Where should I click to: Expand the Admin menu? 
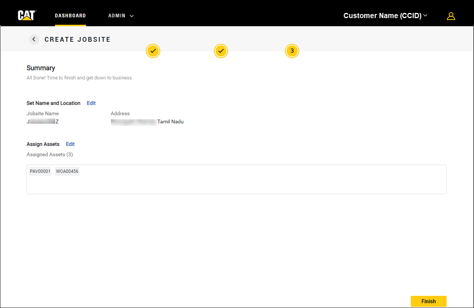121,16
